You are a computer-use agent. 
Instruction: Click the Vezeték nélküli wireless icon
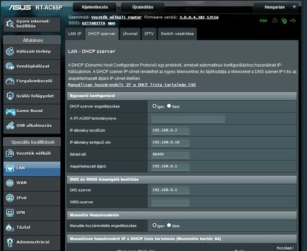tap(10, 153)
